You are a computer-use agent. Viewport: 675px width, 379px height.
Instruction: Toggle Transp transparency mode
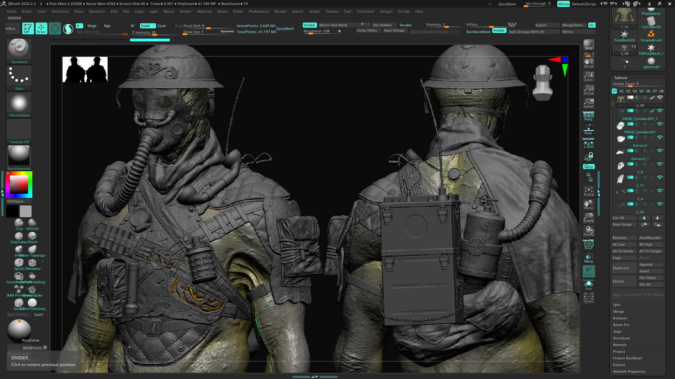tap(589, 259)
